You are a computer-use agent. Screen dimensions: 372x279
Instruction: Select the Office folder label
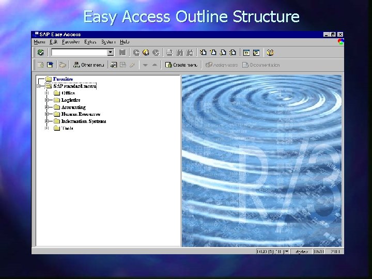tap(68, 93)
